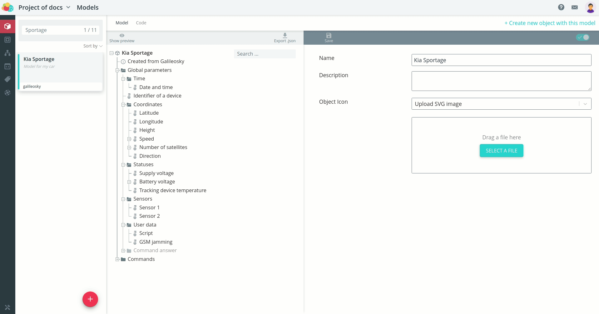Viewport: 599px width, 314px height.
Task: Click the help question mark icon
Action: click(x=561, y=7)
